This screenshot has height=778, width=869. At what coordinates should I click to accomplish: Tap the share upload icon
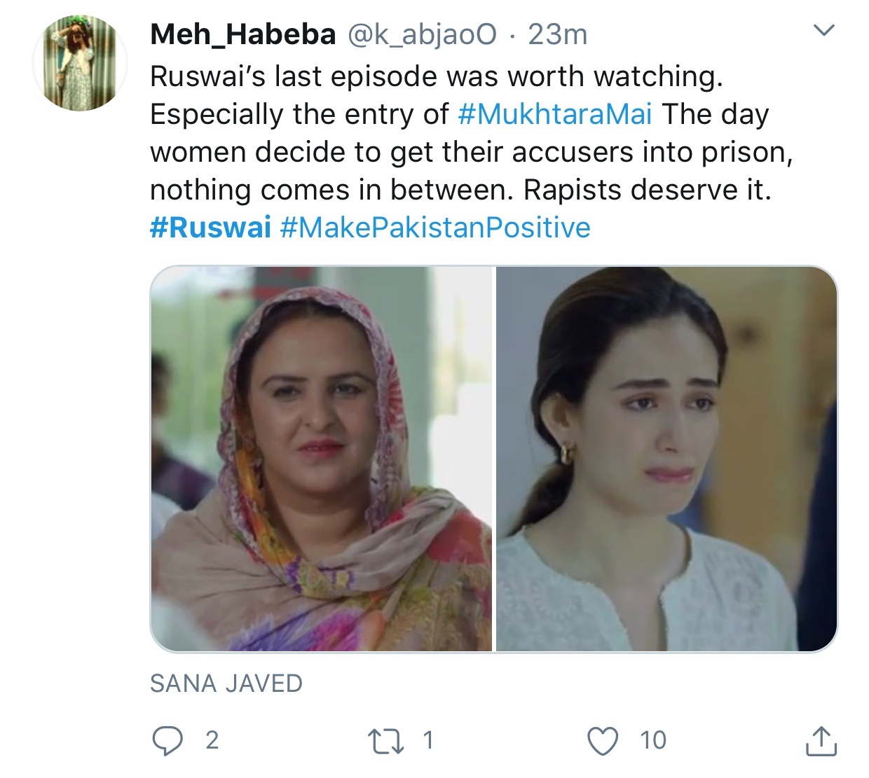pos(821,741)
